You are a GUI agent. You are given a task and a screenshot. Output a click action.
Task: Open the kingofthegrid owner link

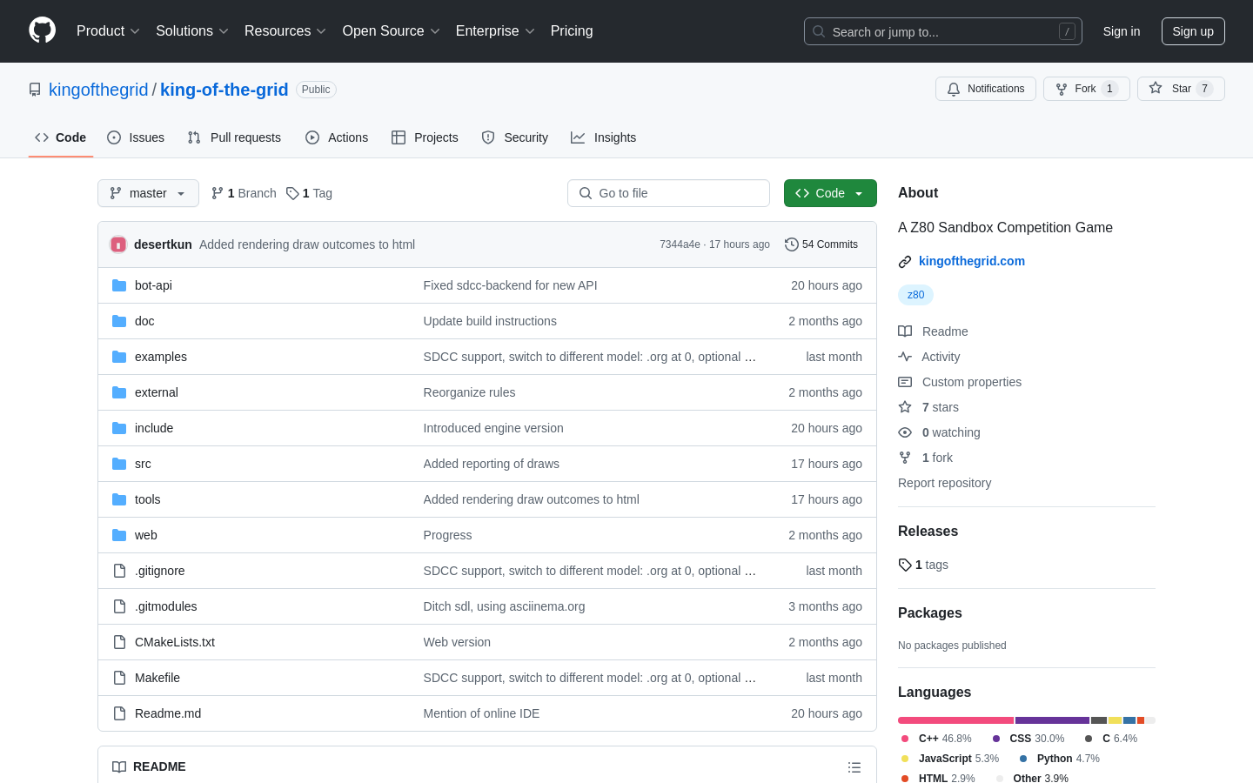coord(98,90)
